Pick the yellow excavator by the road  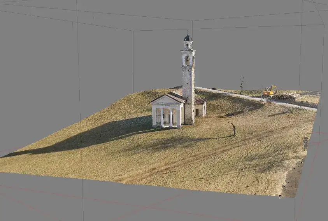270,90
